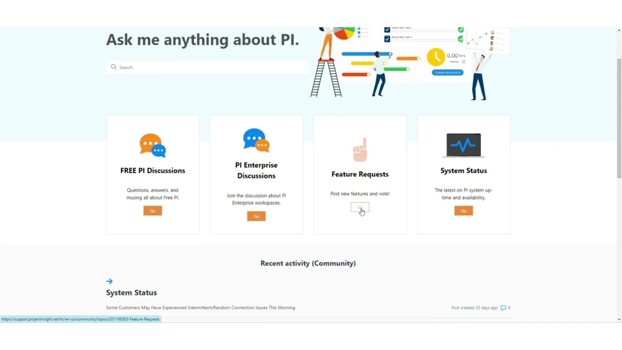Click the 'Create time entry' button in illustration
This screenshot has width=622, height=350.
tap(448, 72)
